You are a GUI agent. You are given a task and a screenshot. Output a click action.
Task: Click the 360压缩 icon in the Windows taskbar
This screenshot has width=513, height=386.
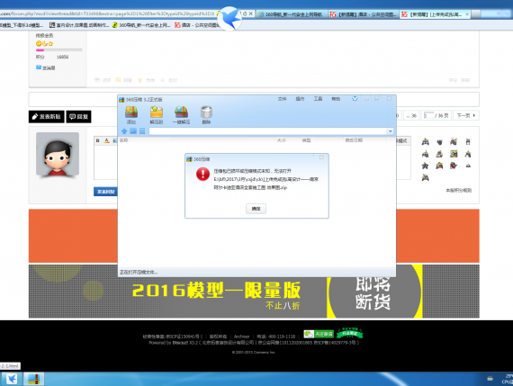pos(33,379)
